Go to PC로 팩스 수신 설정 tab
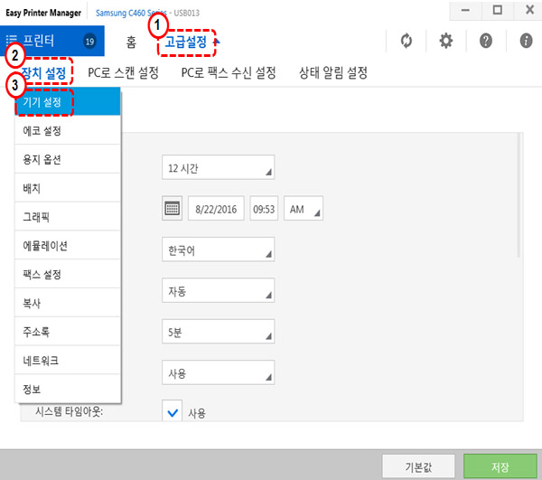Image resolution: width=542 pixels, height=480 pixels. 229,73
